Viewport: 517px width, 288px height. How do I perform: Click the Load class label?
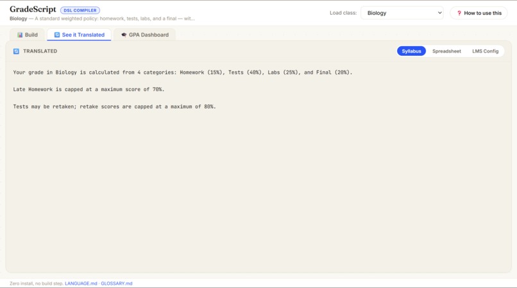point(343,13)
